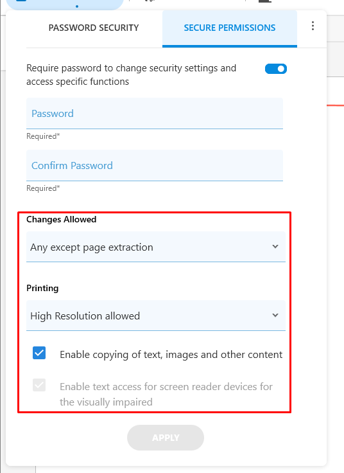
Task: Focus the Confirm Password input field
Action: coord(155,166)
